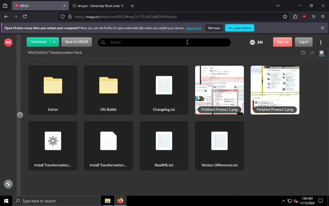
Task: Click the MEGA logo icon
Action: coord(8,42)
